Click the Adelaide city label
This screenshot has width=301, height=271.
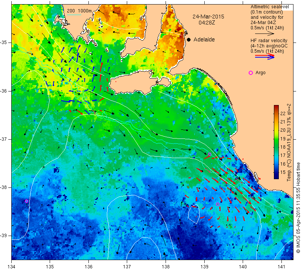[204, 40]
